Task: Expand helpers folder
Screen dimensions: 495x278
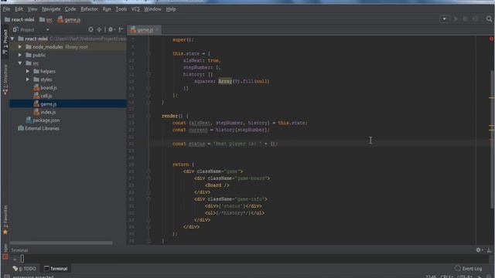Action: tap(28, 72)
